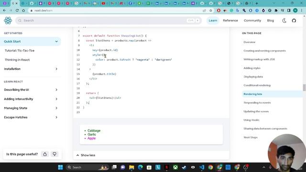306x172 pixels.
Task: Expand the Managing State section
Action: [x=56, y=108]
